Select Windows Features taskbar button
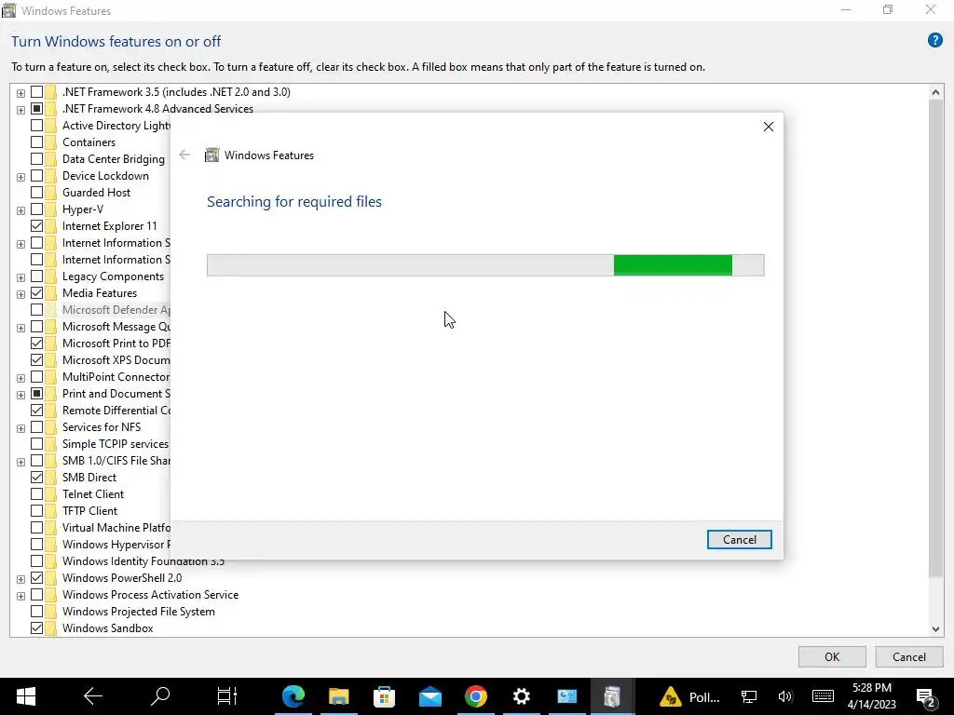This screenshot has height=715, width=954. point(613,696)
